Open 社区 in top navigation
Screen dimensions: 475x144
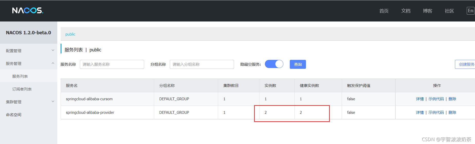click(x=449, y=11)
